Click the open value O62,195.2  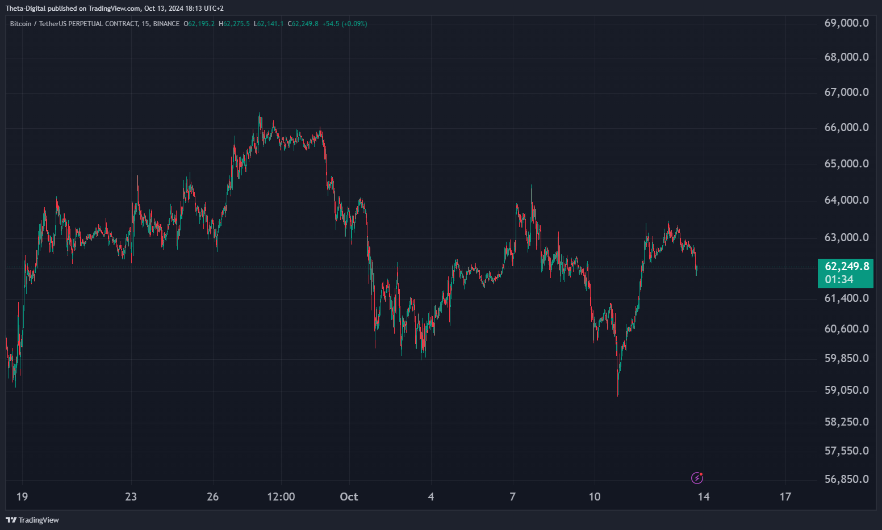(199, 24)
